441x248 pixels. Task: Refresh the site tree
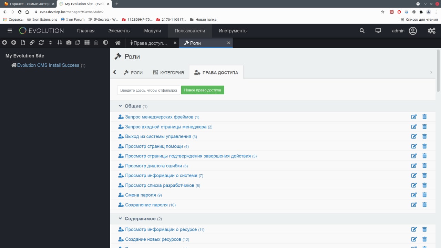[41, 43]
